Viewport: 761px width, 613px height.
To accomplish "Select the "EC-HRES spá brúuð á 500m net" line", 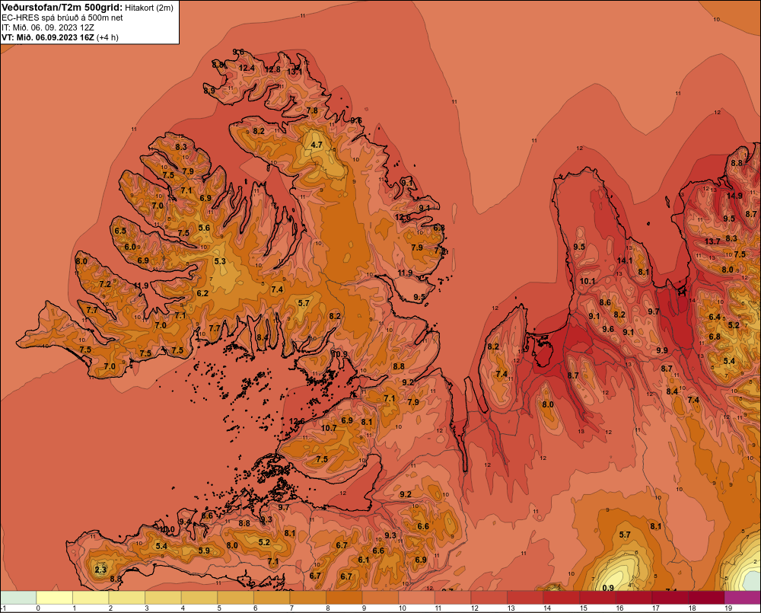I will (62, 18).
